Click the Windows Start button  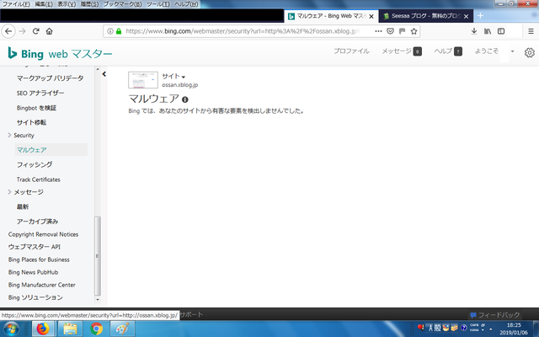coord(11,329)
